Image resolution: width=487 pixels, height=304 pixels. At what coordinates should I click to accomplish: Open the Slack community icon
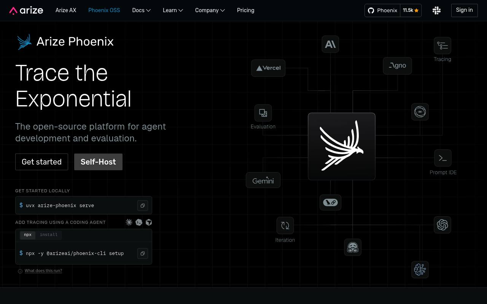(437, 10)
